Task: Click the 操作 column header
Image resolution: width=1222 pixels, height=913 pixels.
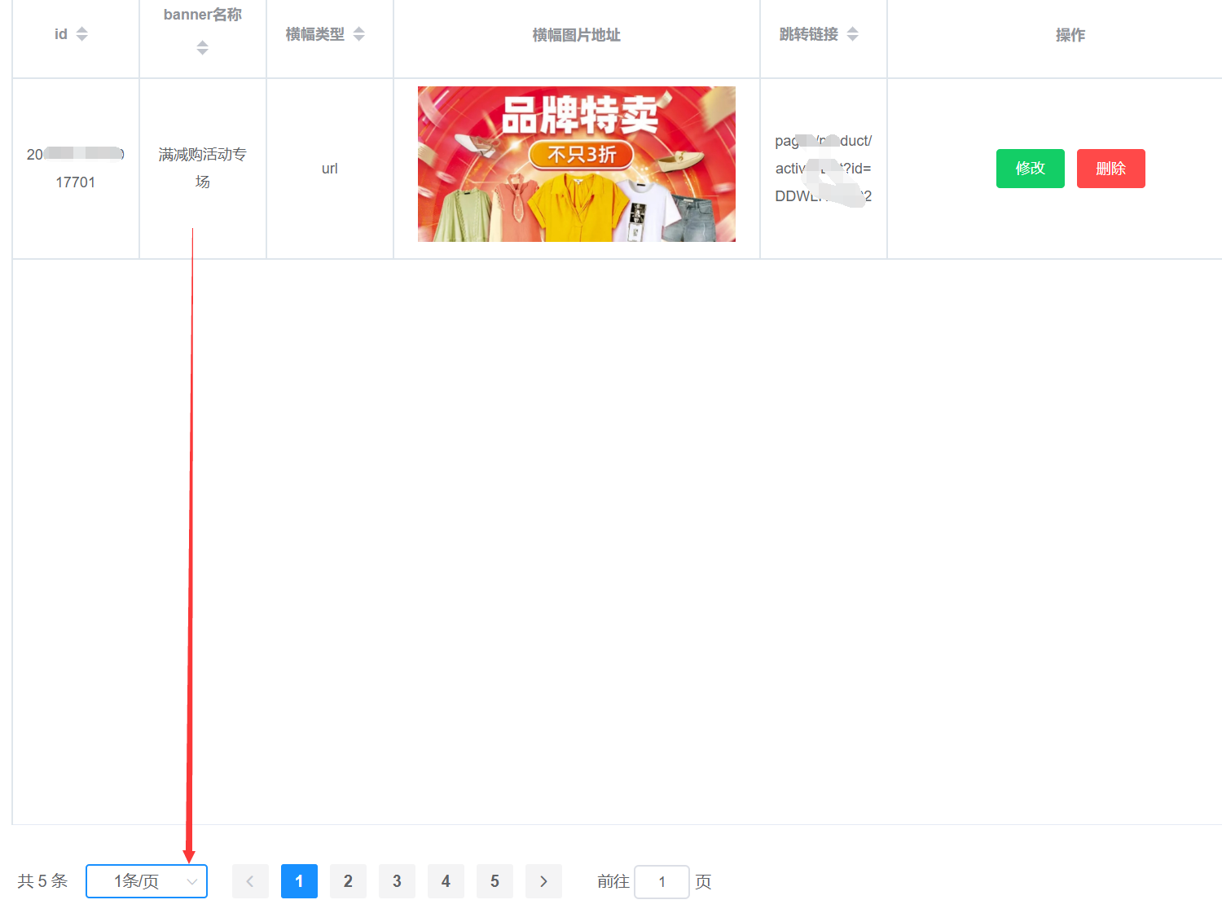Action: 1070,35
